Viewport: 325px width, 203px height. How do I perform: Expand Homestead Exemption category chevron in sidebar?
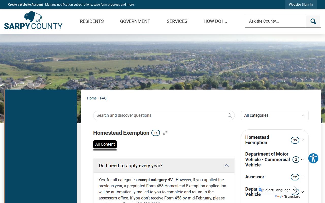(x=302, y=140)
